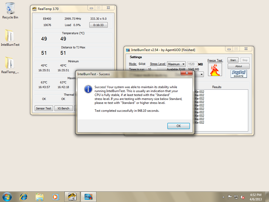
Task: Close the IntelBurnTest main window
Action: (x=246, y=49)
